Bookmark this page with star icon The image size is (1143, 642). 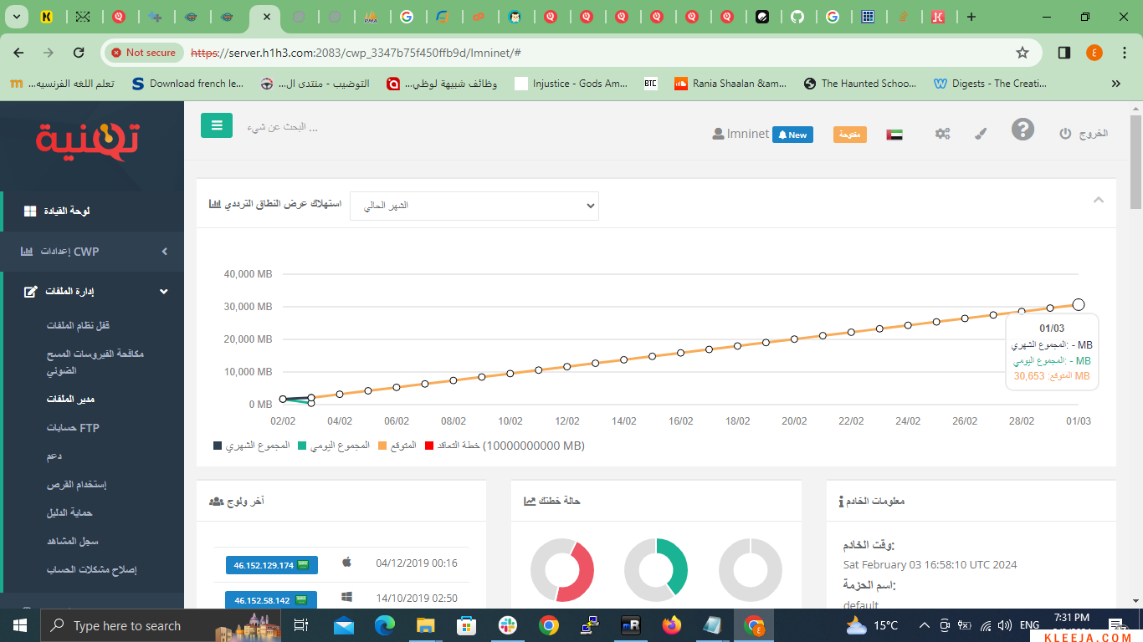tap(1023, 53)
